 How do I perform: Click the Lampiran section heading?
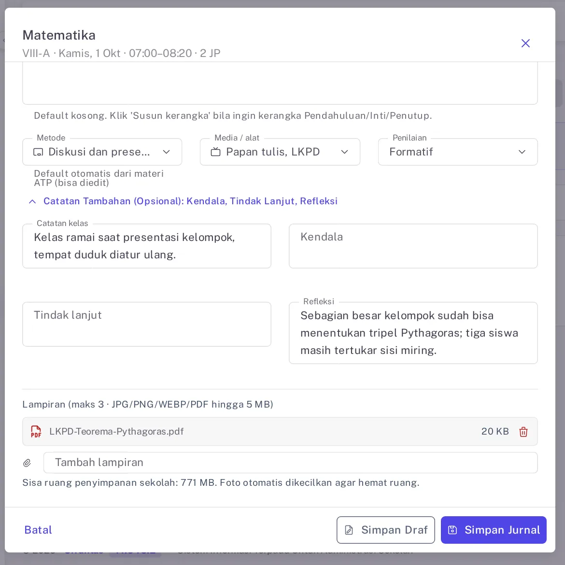tap(148, 404)
